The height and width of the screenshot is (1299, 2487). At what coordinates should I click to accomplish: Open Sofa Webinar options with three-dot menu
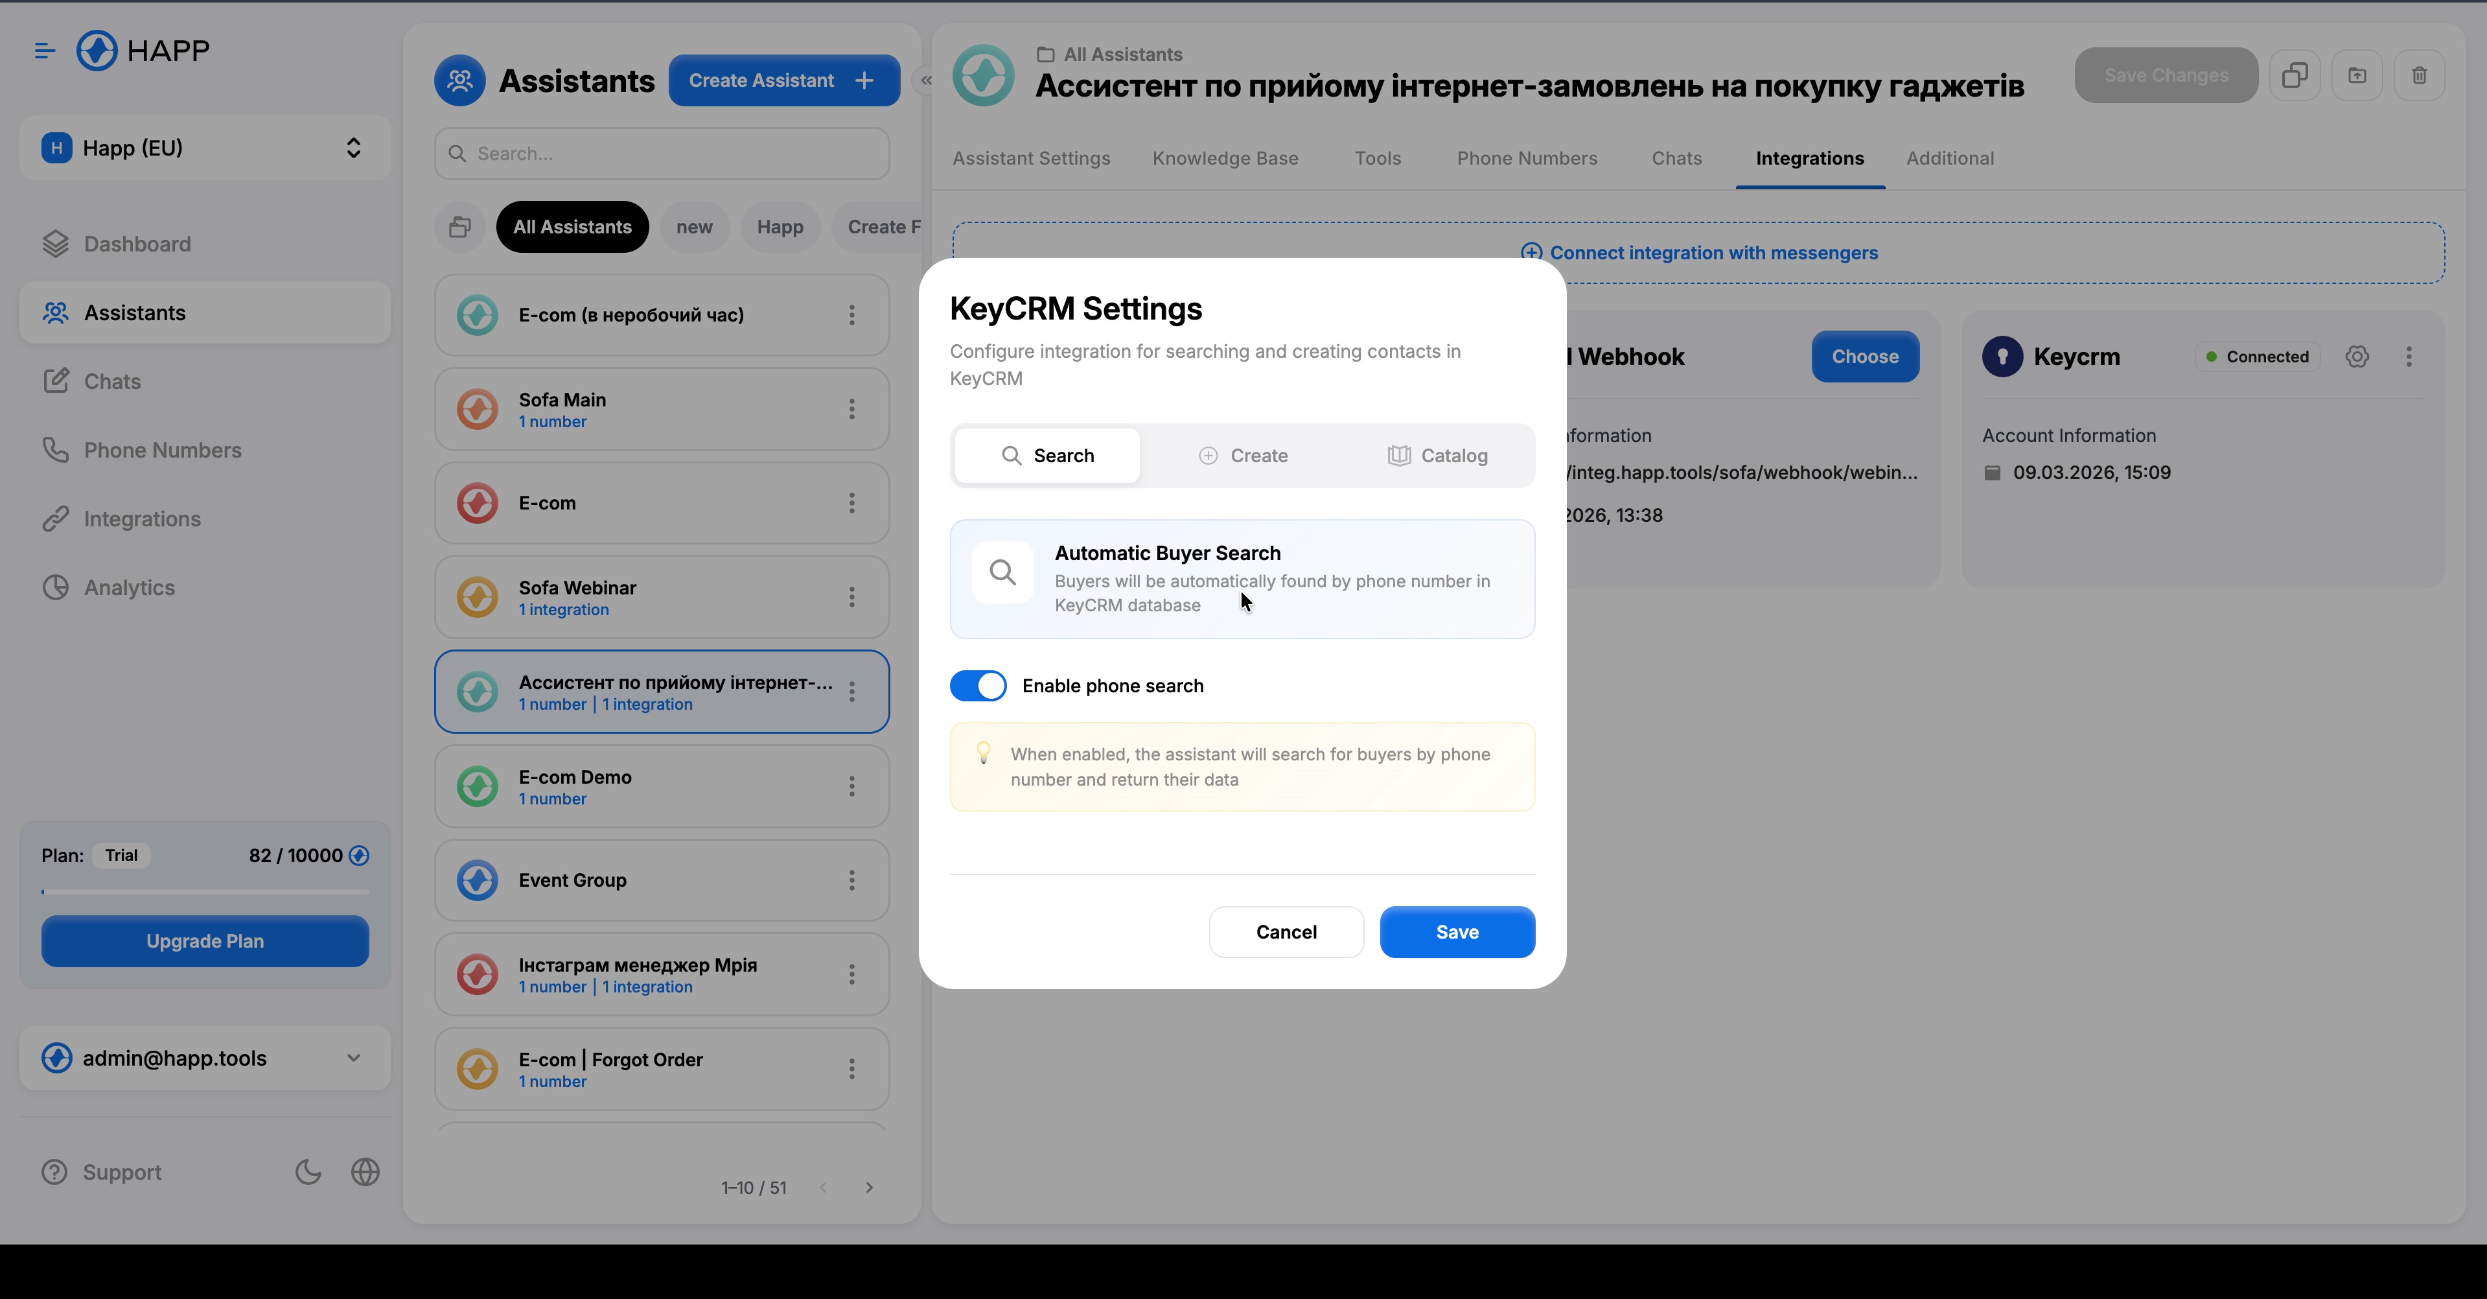[x=853, y=597]
